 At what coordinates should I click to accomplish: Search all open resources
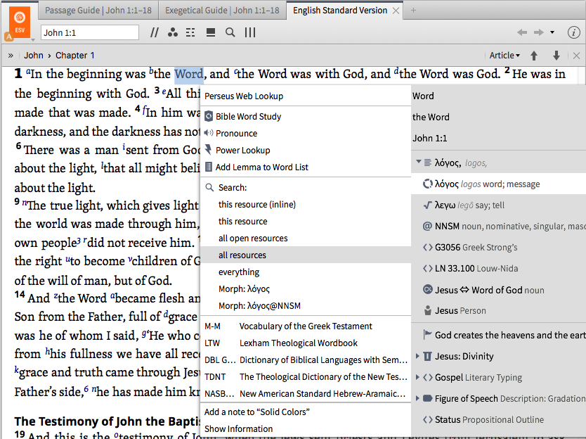pyautogui.click(x=306, y=238)
